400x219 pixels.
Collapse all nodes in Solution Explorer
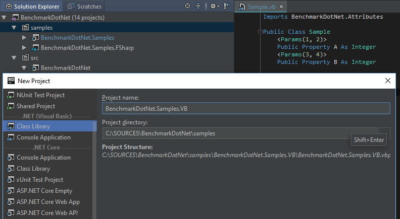(198, 6)
